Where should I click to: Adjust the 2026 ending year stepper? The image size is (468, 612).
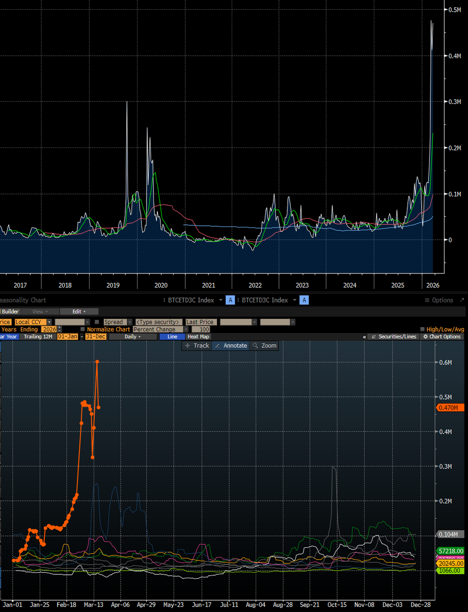coord(60,329)
